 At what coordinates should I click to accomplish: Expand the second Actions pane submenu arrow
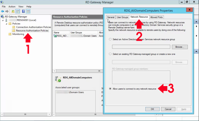click(x=196, y=36)
